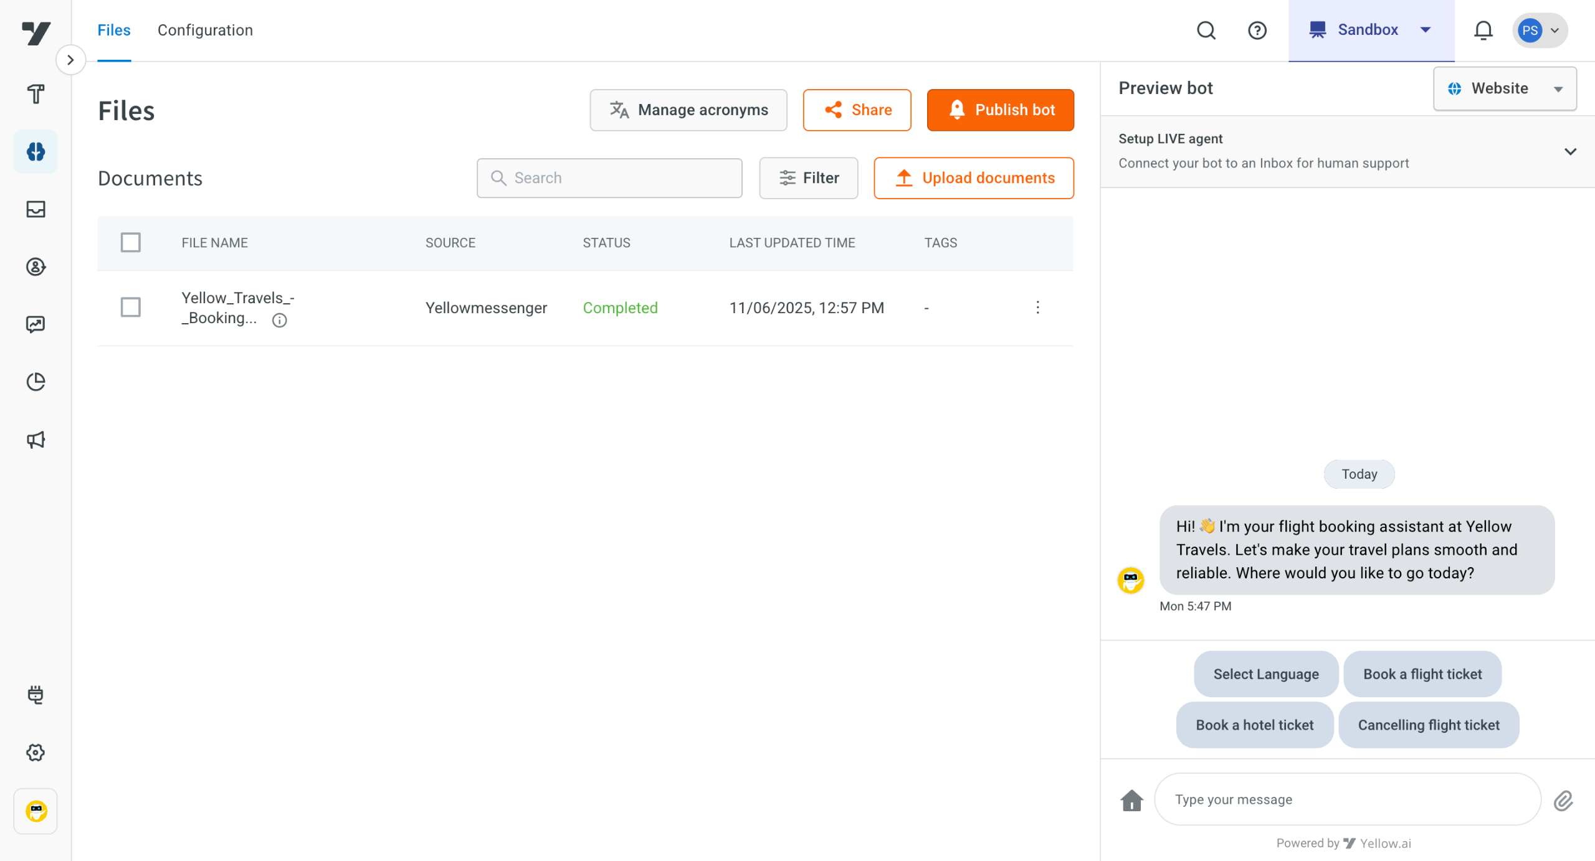Open the help question mark icon
Screen dimensions: 1595x861
[x=1257, y=30]
